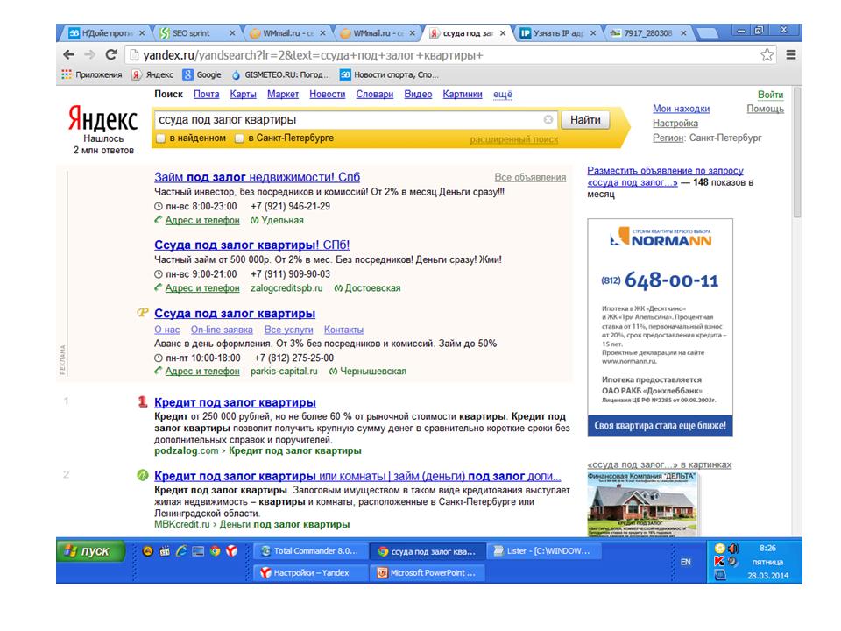Switch to the SEO sprint tab
This screenshot has height=631, width=841.
(197, 33)
